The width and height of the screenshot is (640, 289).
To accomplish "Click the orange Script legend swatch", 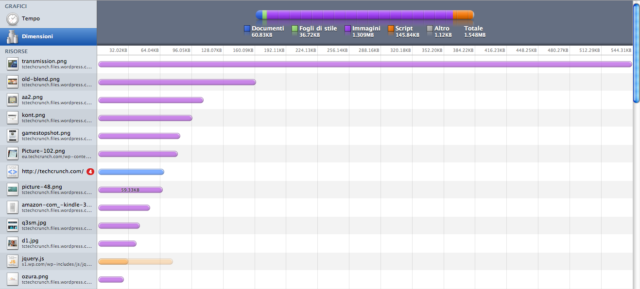I will [x=391, y=29].
